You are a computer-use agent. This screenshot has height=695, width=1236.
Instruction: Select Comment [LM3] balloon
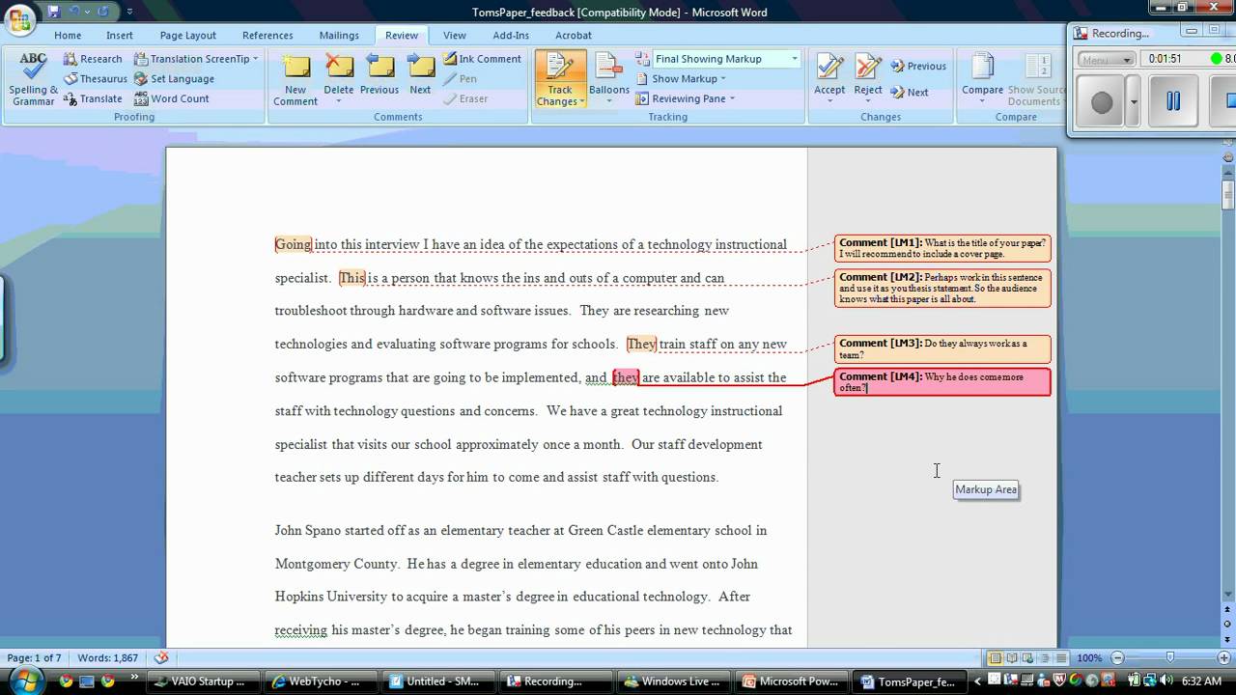point(942,348)
